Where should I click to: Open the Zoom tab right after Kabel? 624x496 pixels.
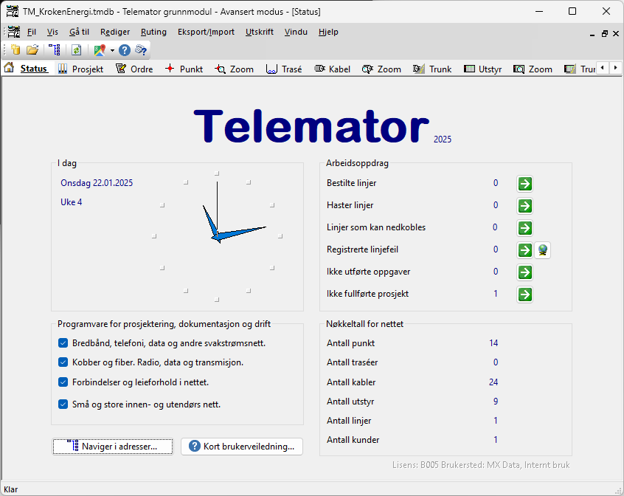(381, 69)
